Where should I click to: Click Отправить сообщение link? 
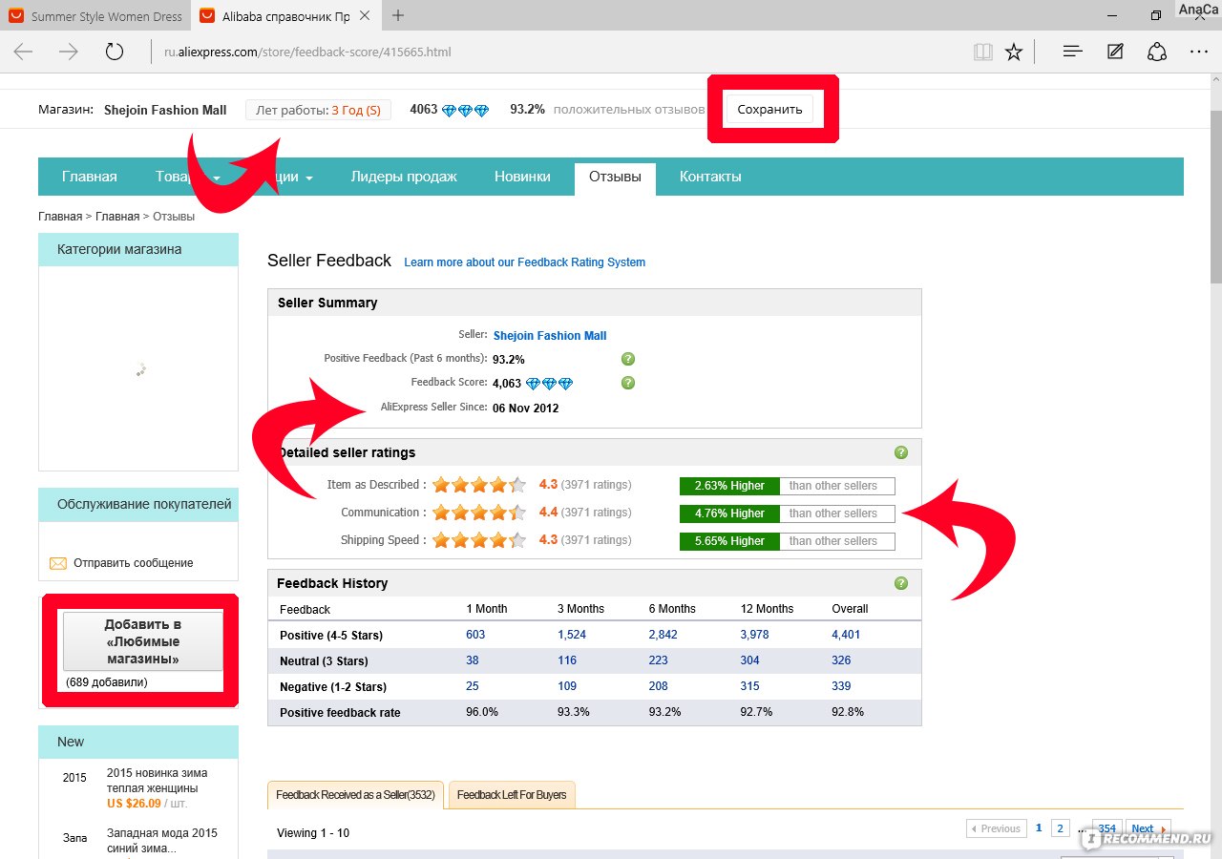tap(134, 563)
